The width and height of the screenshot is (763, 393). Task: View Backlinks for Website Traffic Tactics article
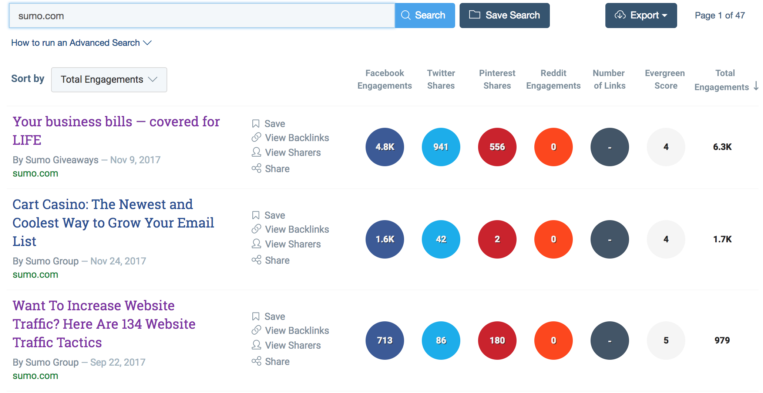tap(290, 331)
